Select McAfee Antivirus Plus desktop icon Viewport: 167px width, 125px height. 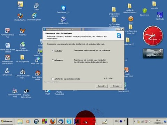[x=7, y=33]
